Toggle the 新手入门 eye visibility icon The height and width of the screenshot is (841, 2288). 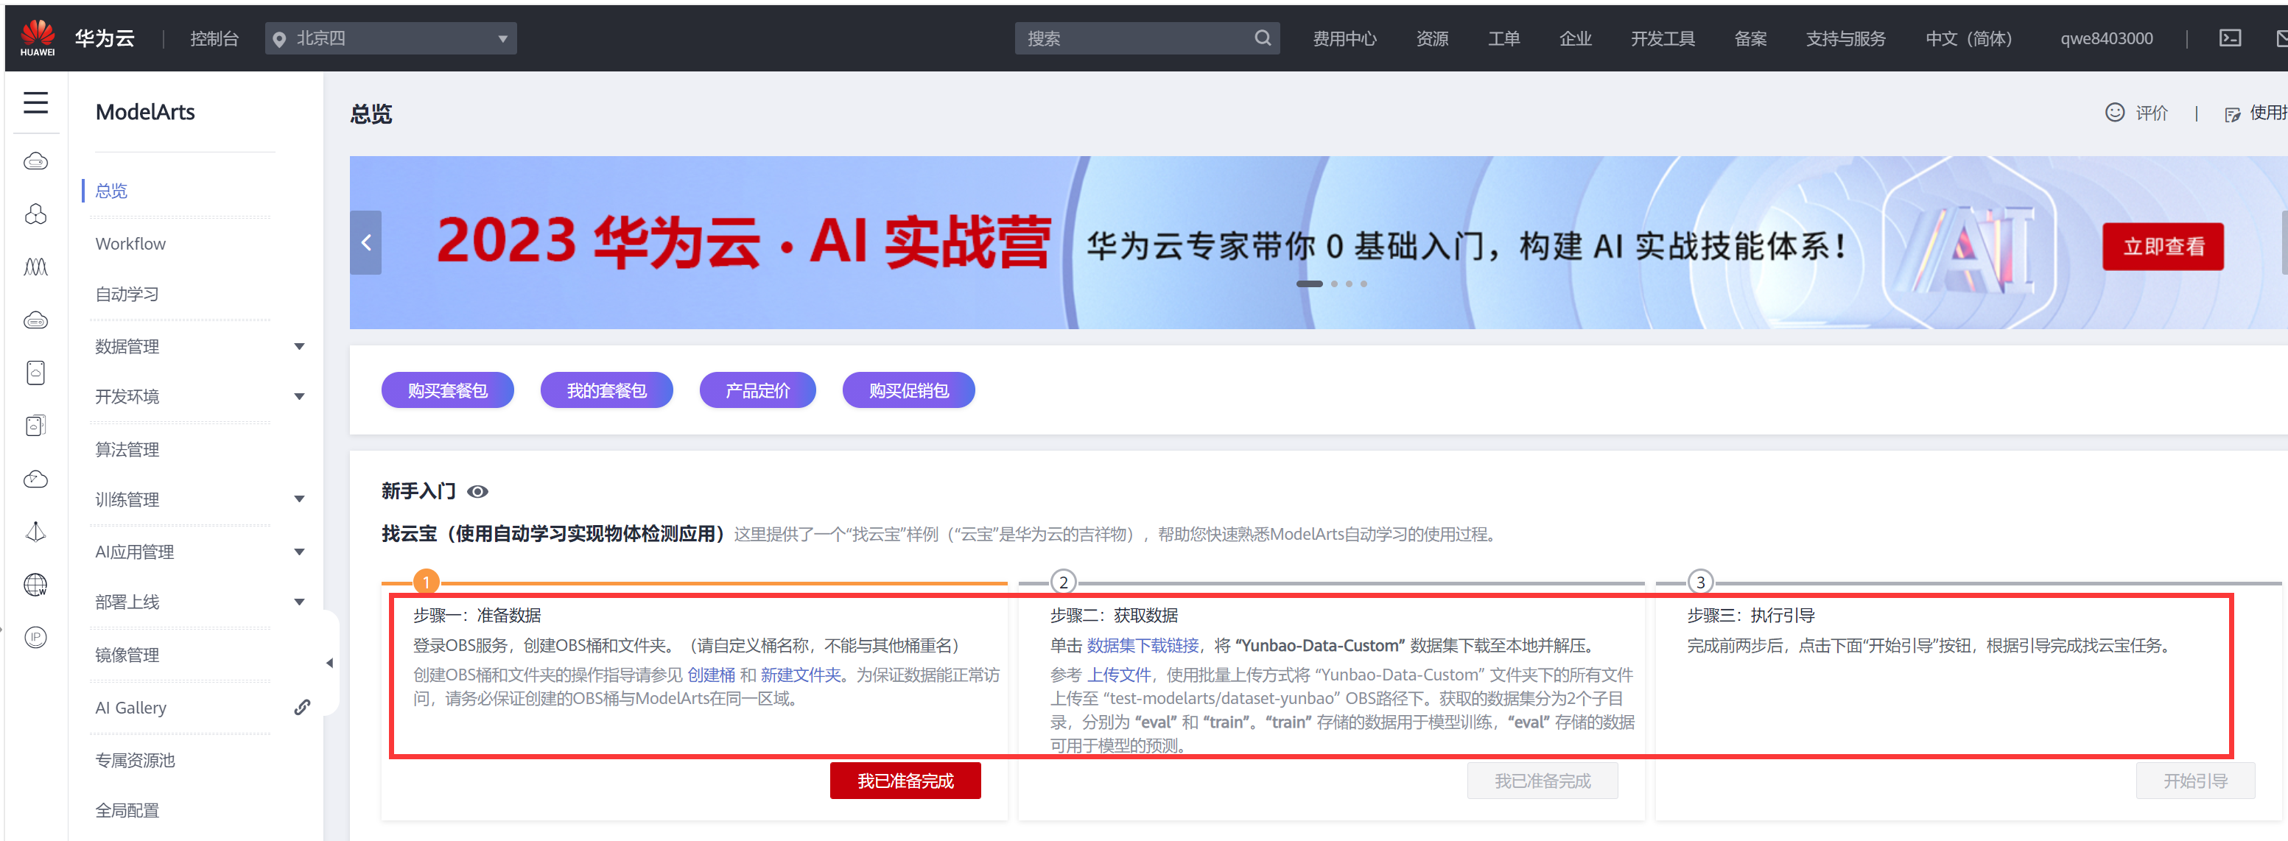[x=478, y=491]
